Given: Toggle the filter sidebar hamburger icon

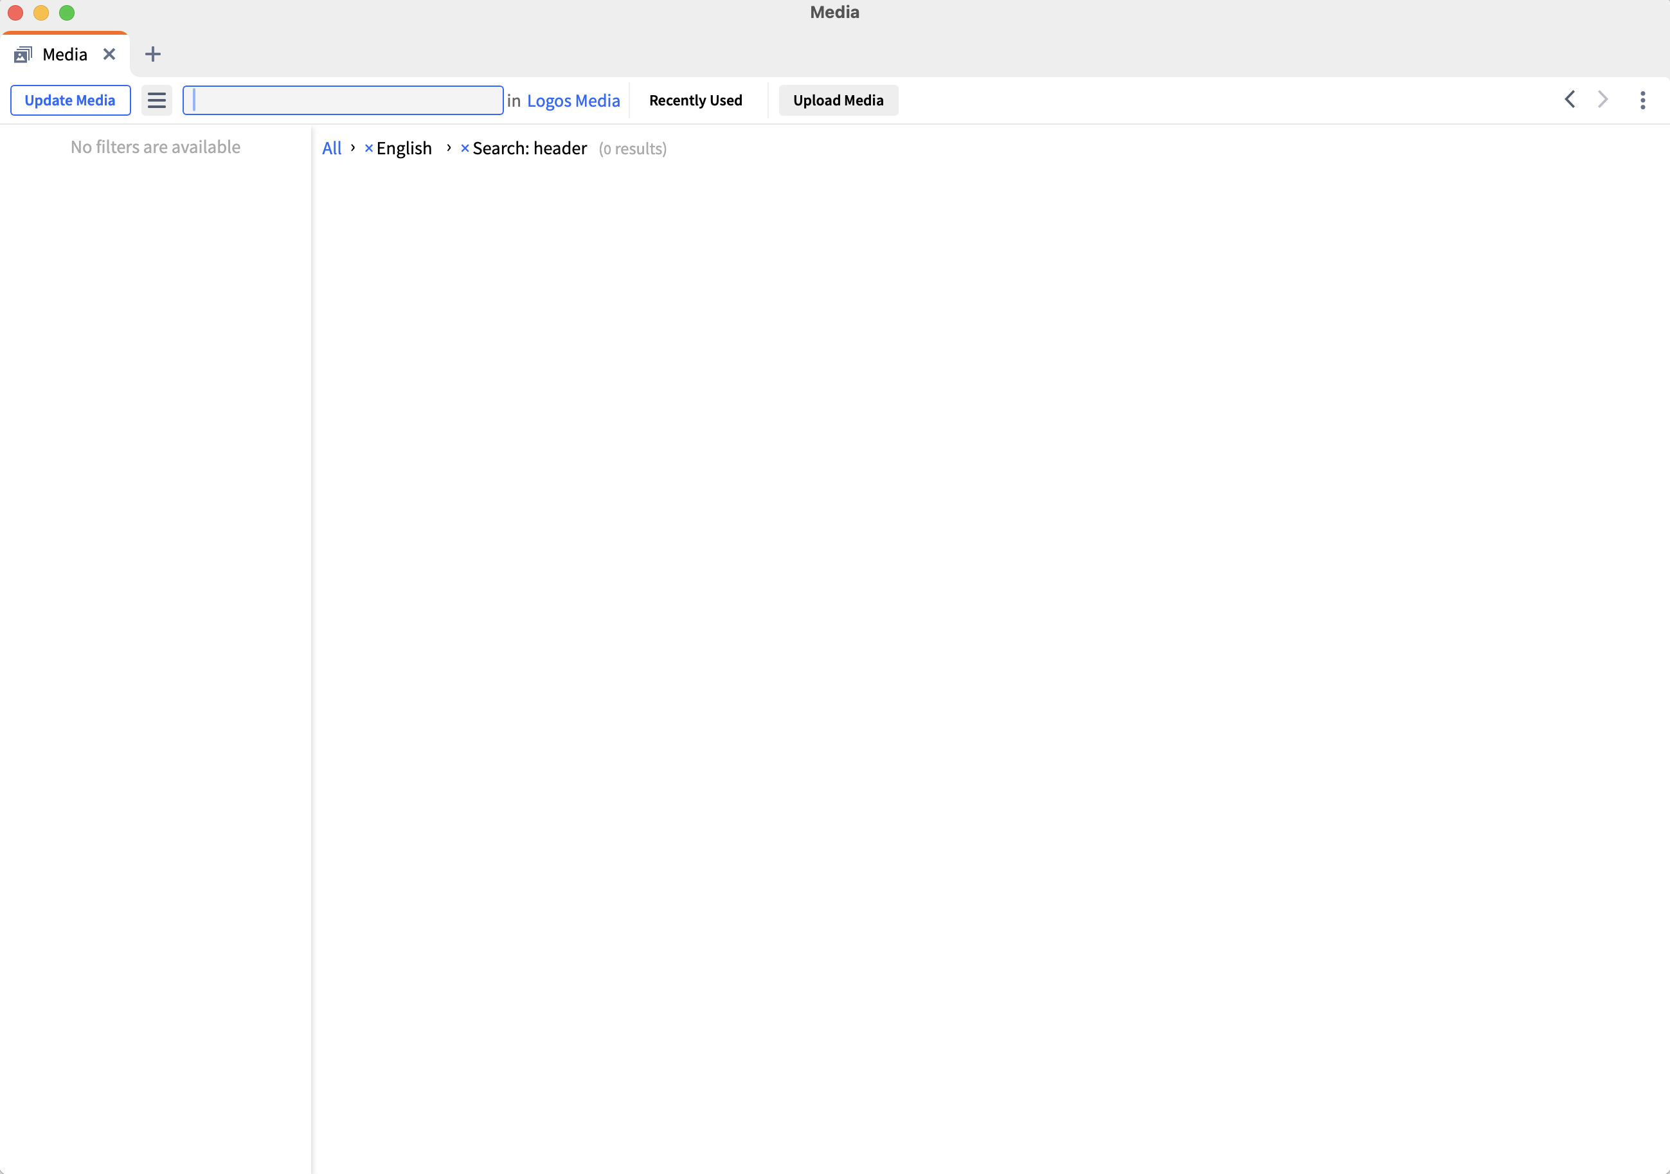Looking at the screenshot, I should (x=156, y=100).
